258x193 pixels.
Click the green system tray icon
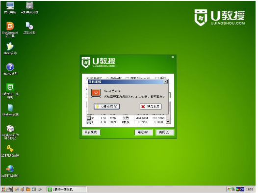pyautogui.click(x=233, y=190)
